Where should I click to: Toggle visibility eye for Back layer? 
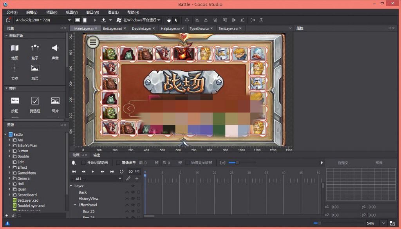pyautogui.click(x=133, y=192)
